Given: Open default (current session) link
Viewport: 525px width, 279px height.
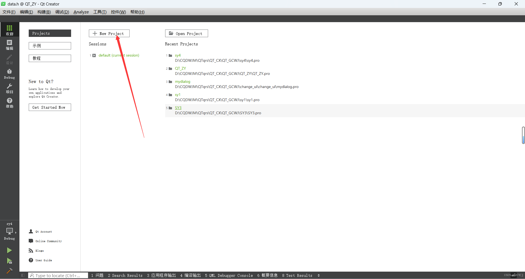Looking at the screenshot, I should 119,55.
